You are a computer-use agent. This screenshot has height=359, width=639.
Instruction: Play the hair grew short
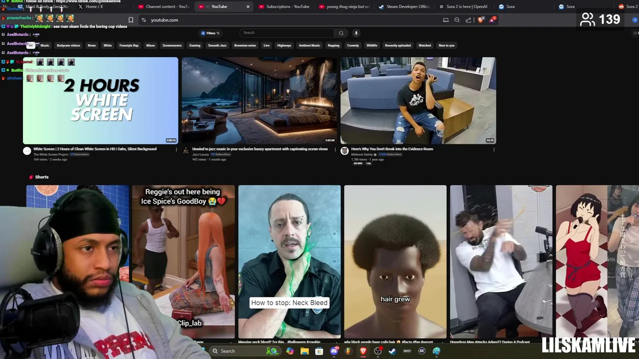tap(395, 262)
